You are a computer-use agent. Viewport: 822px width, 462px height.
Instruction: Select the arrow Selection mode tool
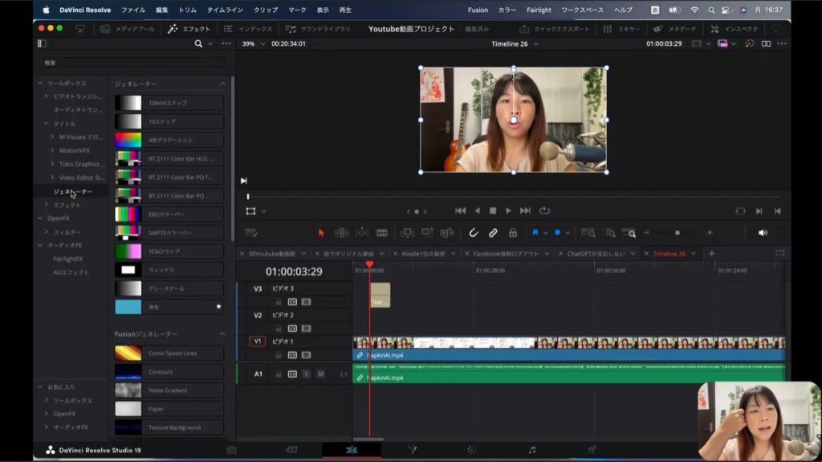click(x=321, y=233)
